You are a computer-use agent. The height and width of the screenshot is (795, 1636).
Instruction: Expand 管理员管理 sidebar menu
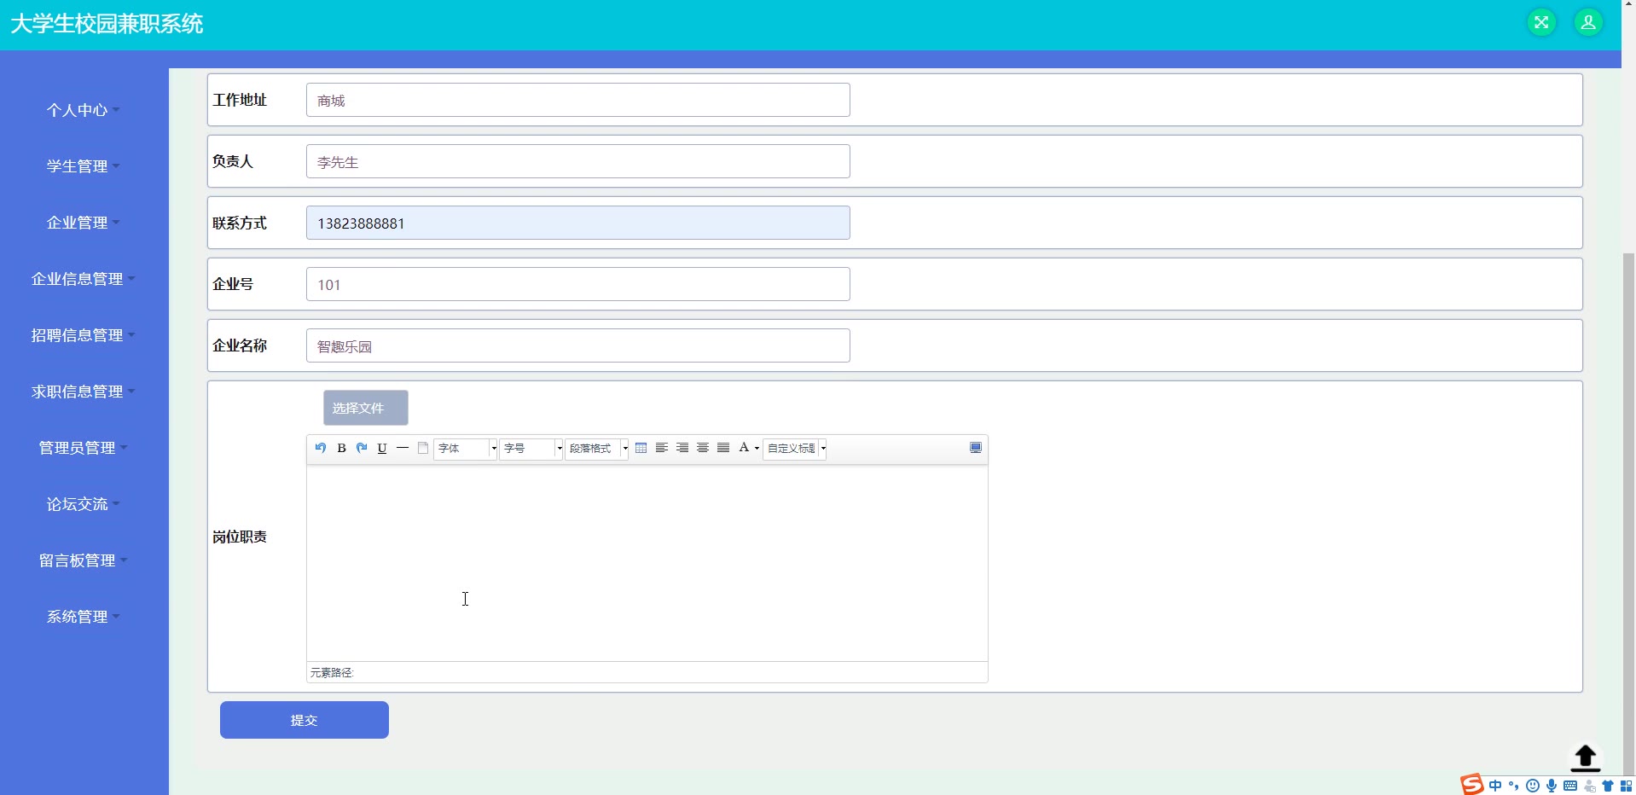(83, 448)
